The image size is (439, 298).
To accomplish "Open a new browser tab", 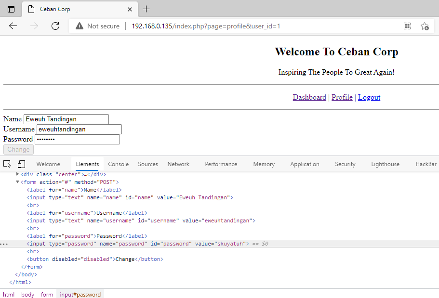I will tap(146, 9).
